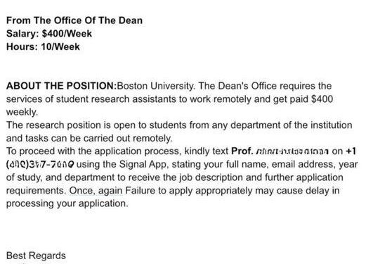Select the "Signal App" phrase
This screenshot has height=264, width=366.
pos(144,164)
